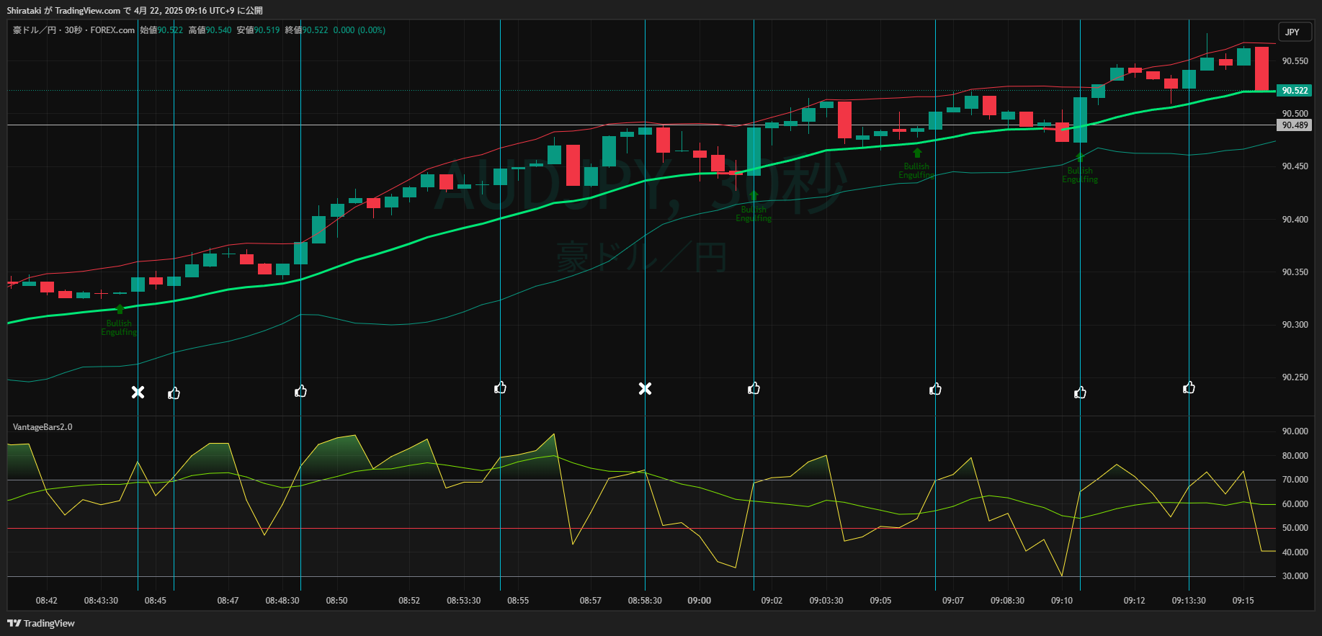The image size is (1322, 636).
Task: Click the X marker on the 08:58:30 line
Action: click(x=645, y=389)
